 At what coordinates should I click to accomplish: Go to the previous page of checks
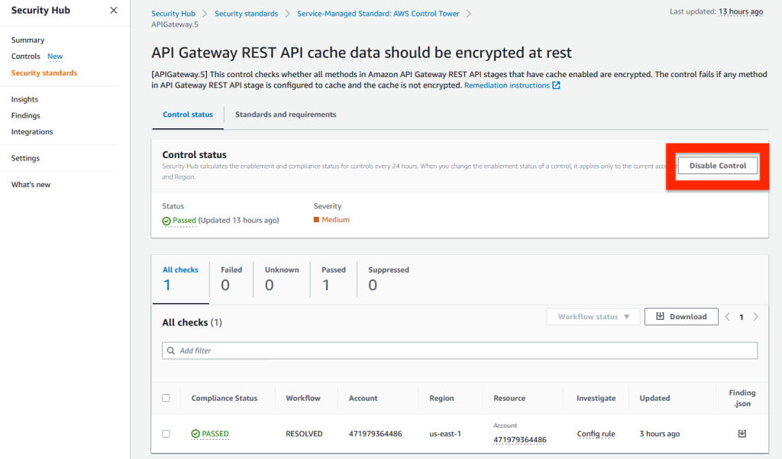pos(728,317)
